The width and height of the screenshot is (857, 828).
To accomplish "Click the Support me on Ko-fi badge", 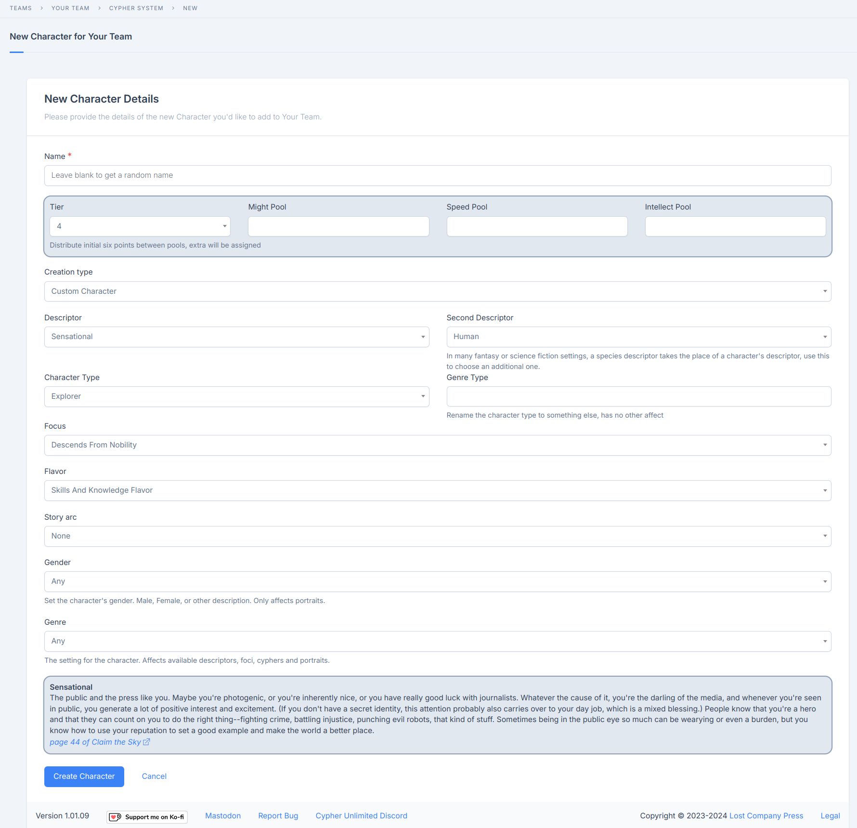I will click(x=147, y=816).
